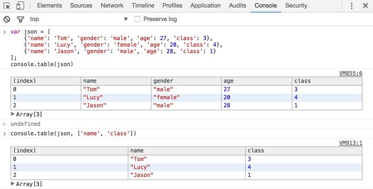Viewport: 373px width, 189px height.
Task: Sort second table by class column header
Action: [304, 151]
